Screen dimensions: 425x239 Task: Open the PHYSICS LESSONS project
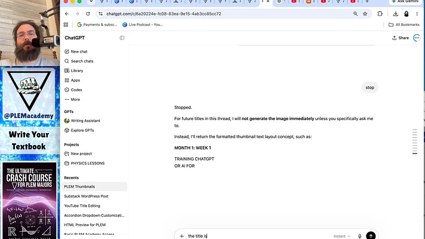click(94, 163)
